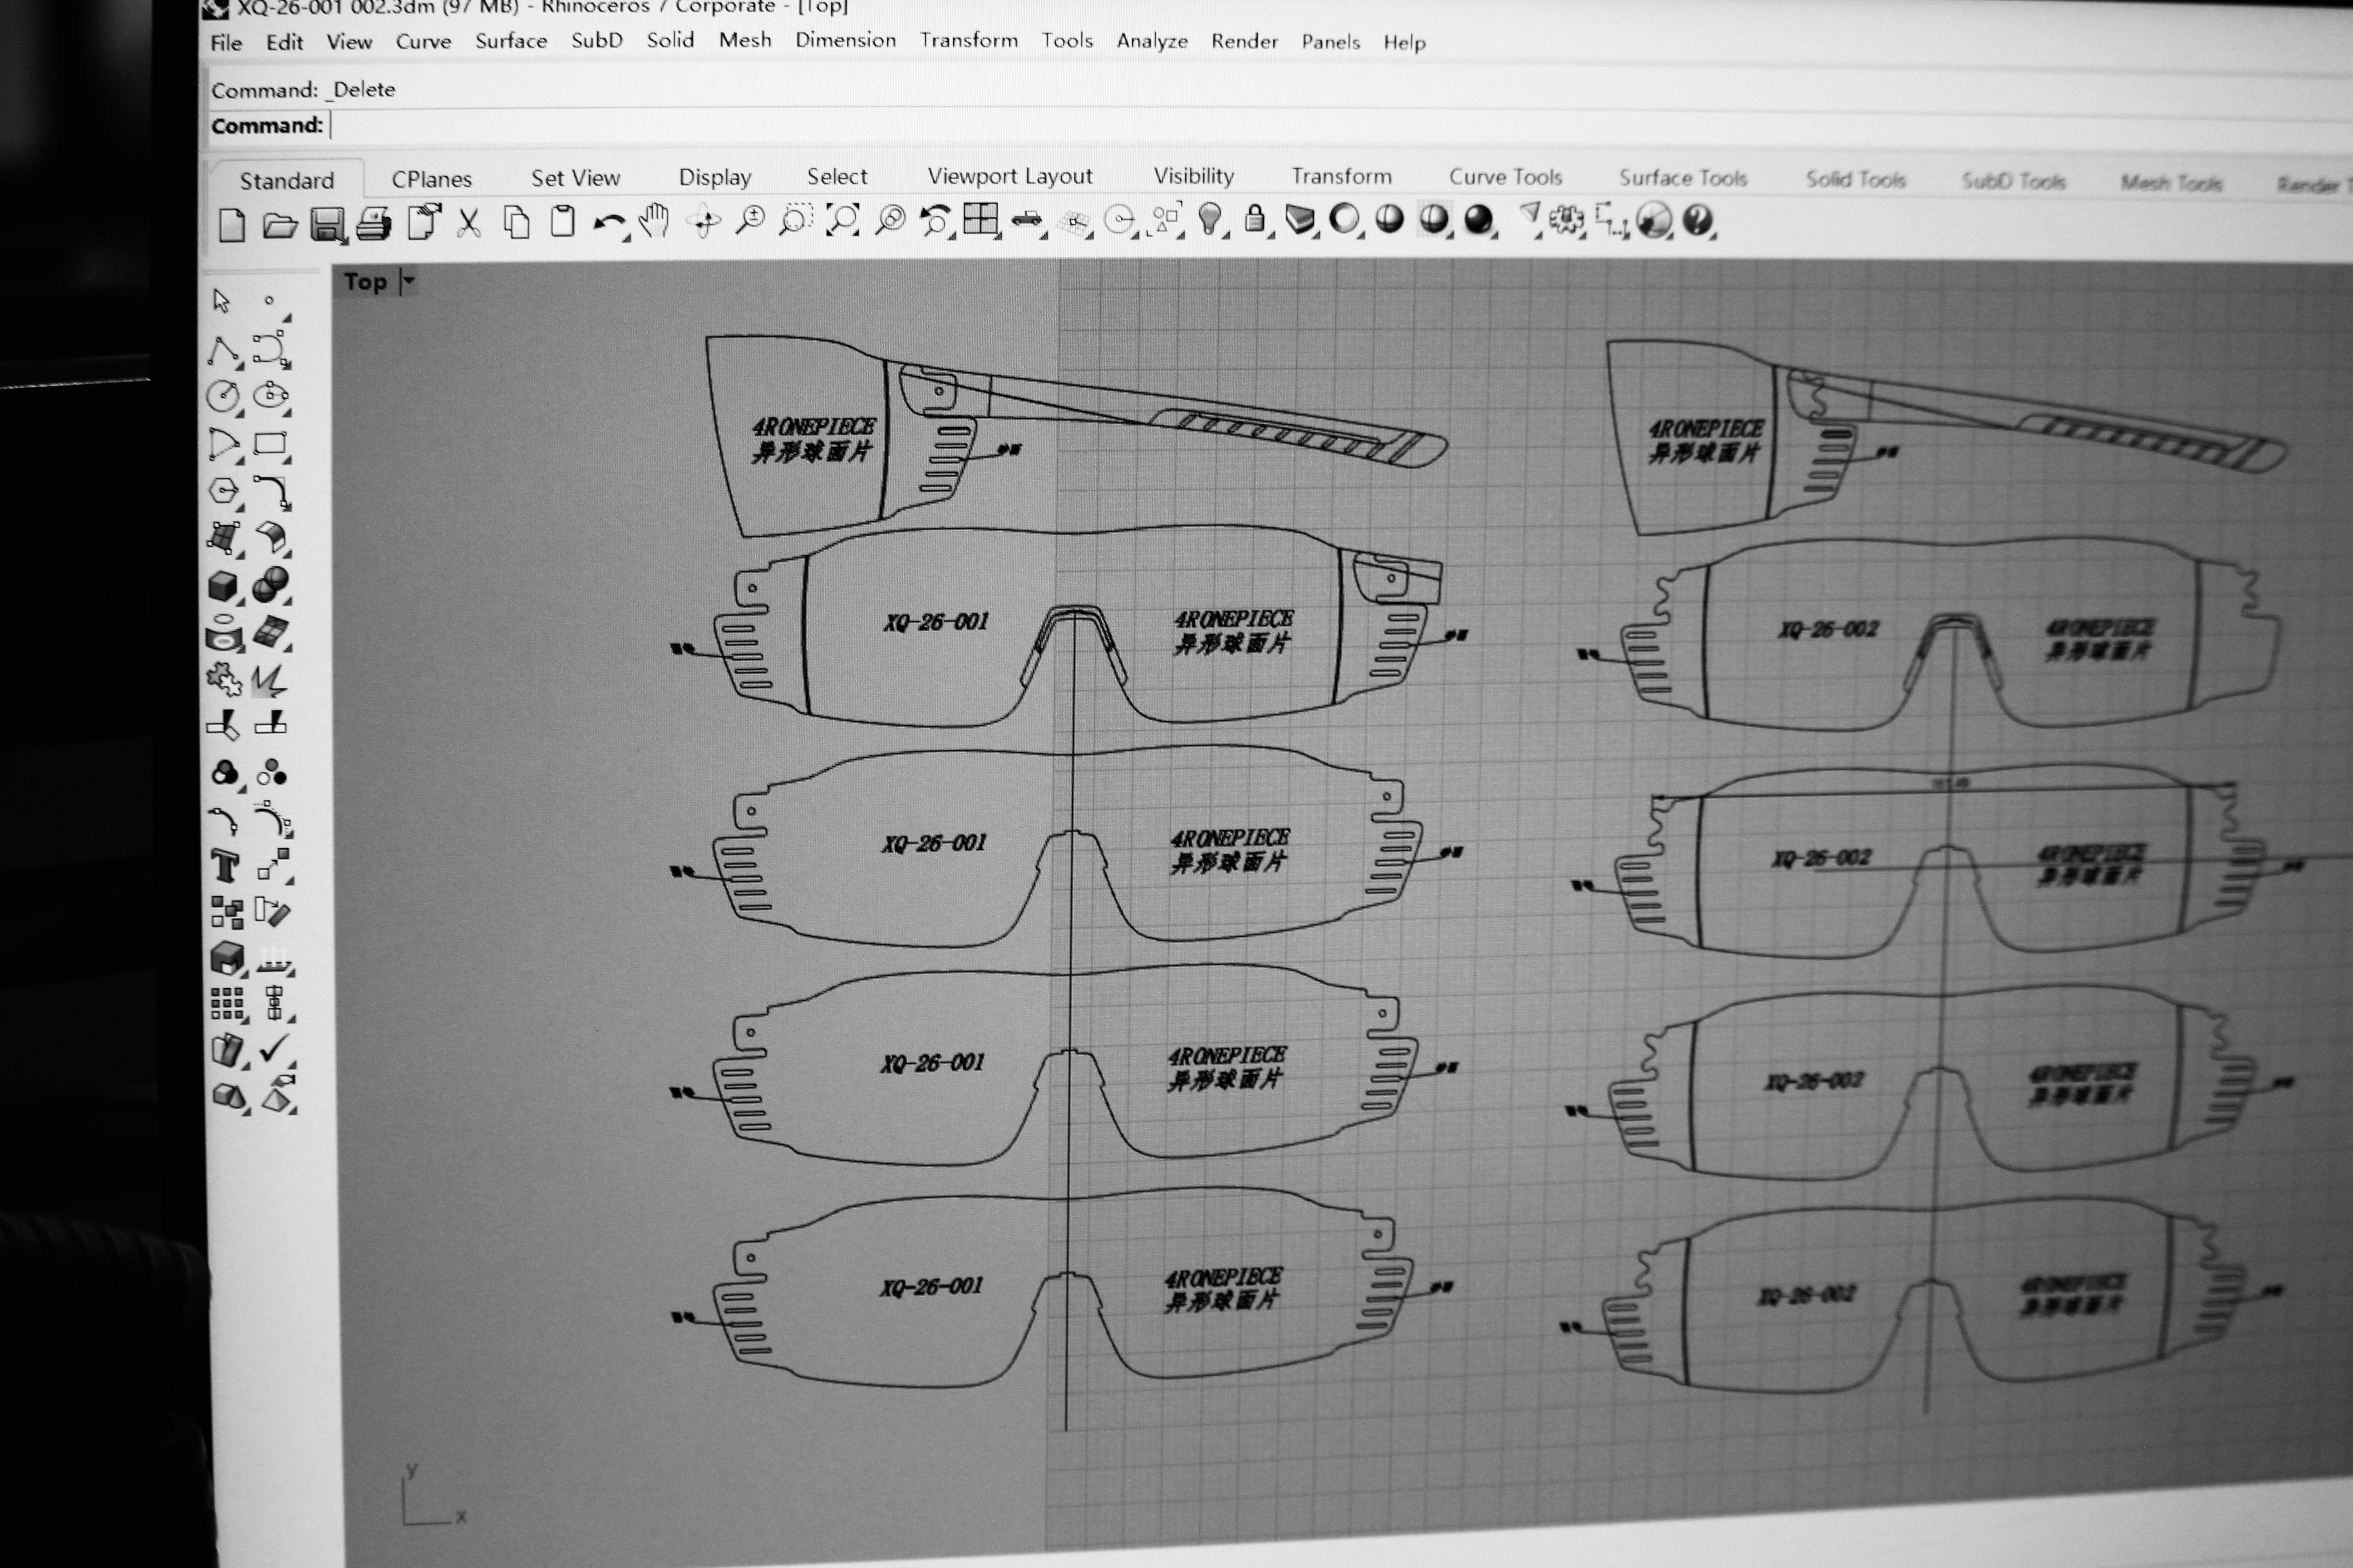Select the Text object tool
This screenshot has width=2353, height=1568.
coord(225,866)
